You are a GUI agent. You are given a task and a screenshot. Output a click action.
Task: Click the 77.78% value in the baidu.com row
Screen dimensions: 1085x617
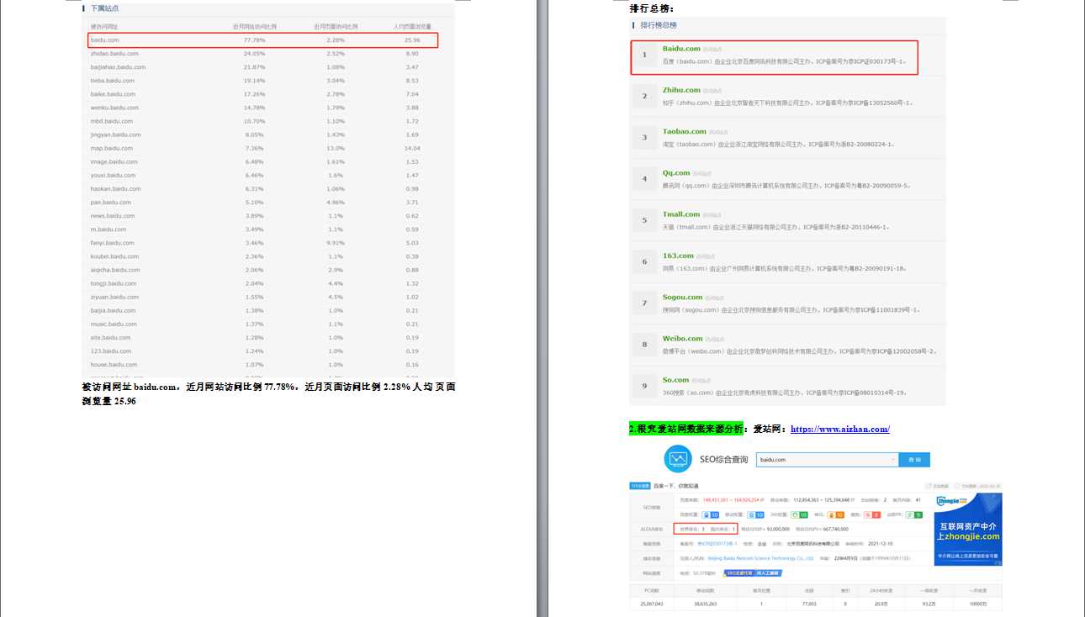click(254, 40)
